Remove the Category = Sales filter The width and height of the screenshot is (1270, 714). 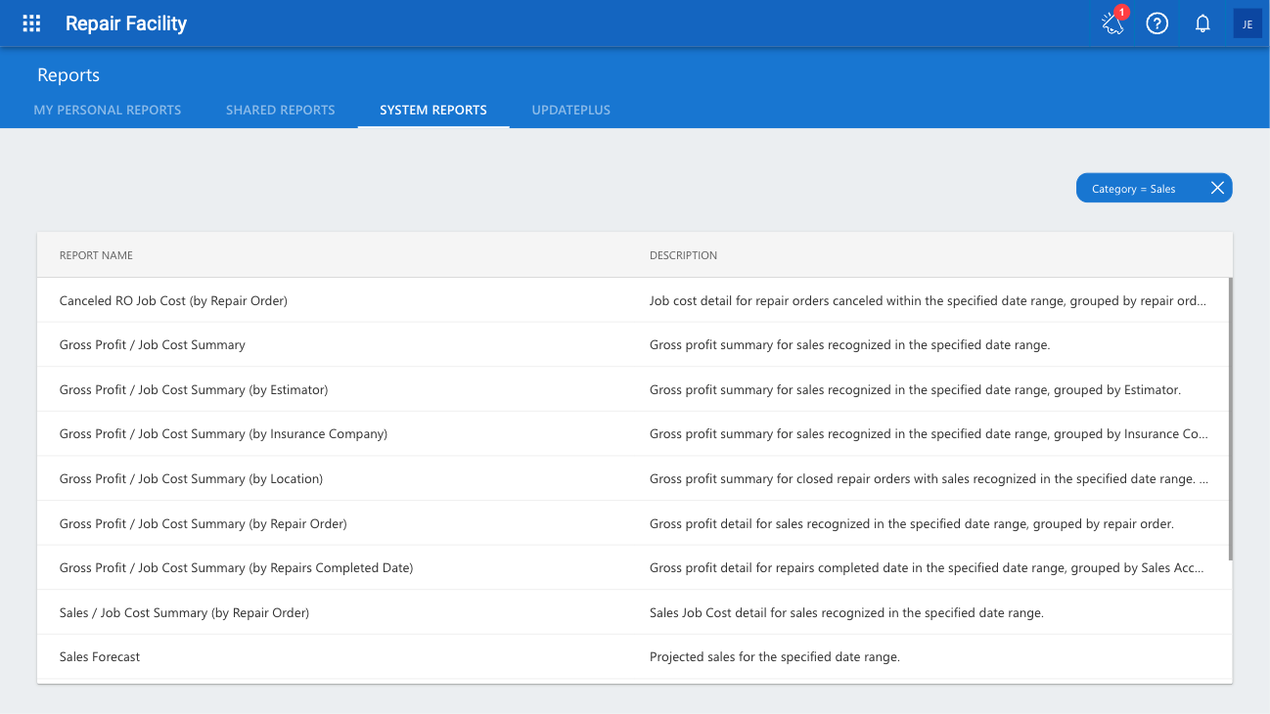[x=1217, y=188]
